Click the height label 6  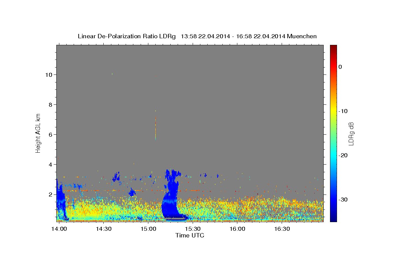coord(51,134)
